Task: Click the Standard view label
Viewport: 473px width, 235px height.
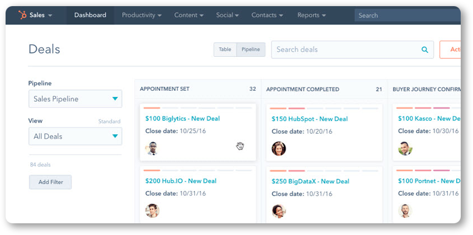Action: point(109,121)
